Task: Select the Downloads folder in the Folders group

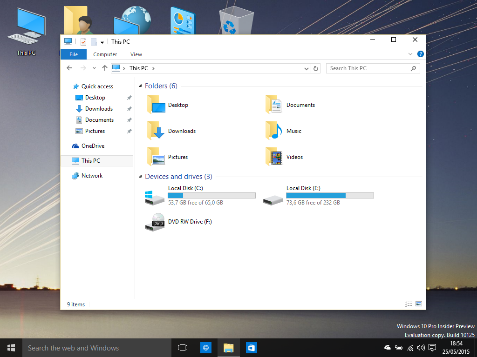Action: point(171,131)
